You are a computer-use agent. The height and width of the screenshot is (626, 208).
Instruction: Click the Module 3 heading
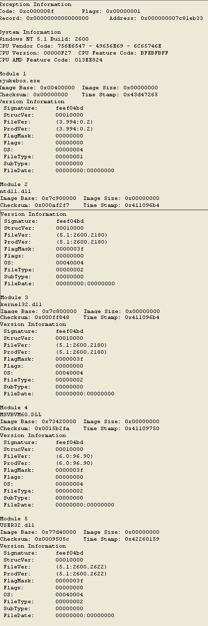(x=13, y=297)
